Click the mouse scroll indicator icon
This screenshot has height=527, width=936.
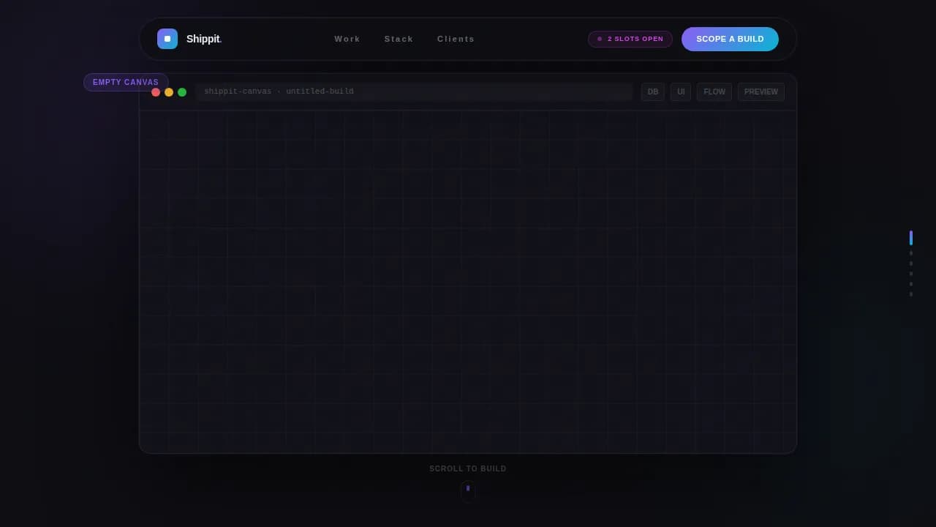(468, 491)
